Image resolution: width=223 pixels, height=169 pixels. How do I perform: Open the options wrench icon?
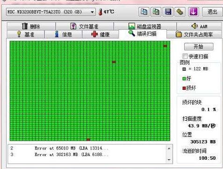coord(180,12)
